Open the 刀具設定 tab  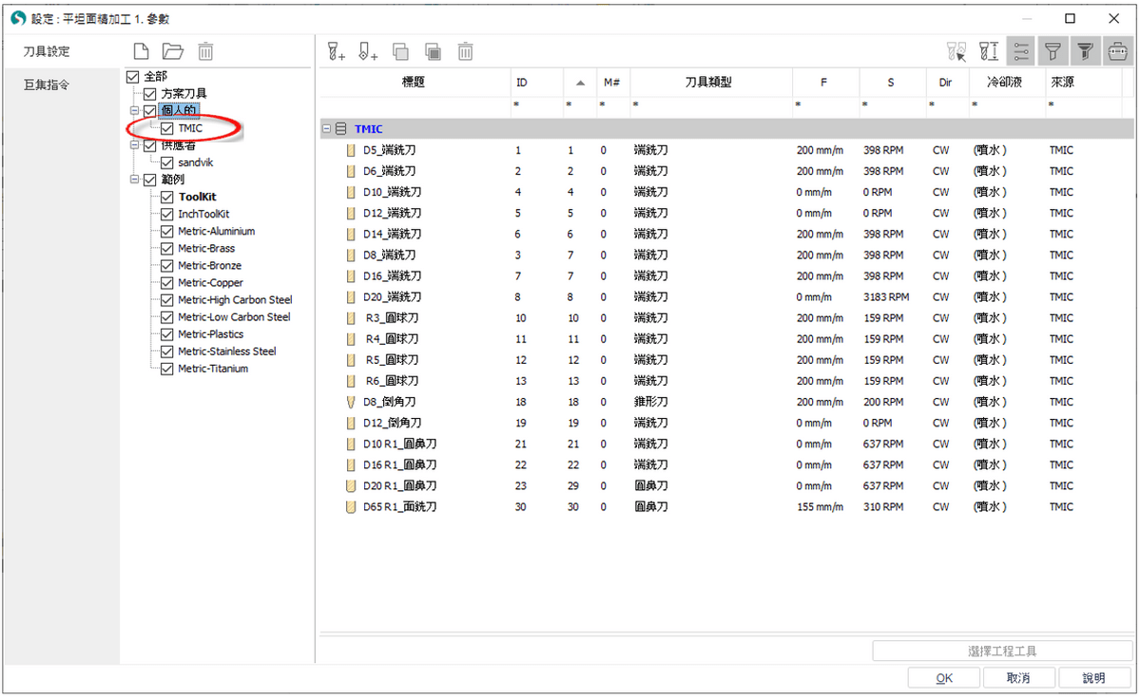[x=48, y=51]
